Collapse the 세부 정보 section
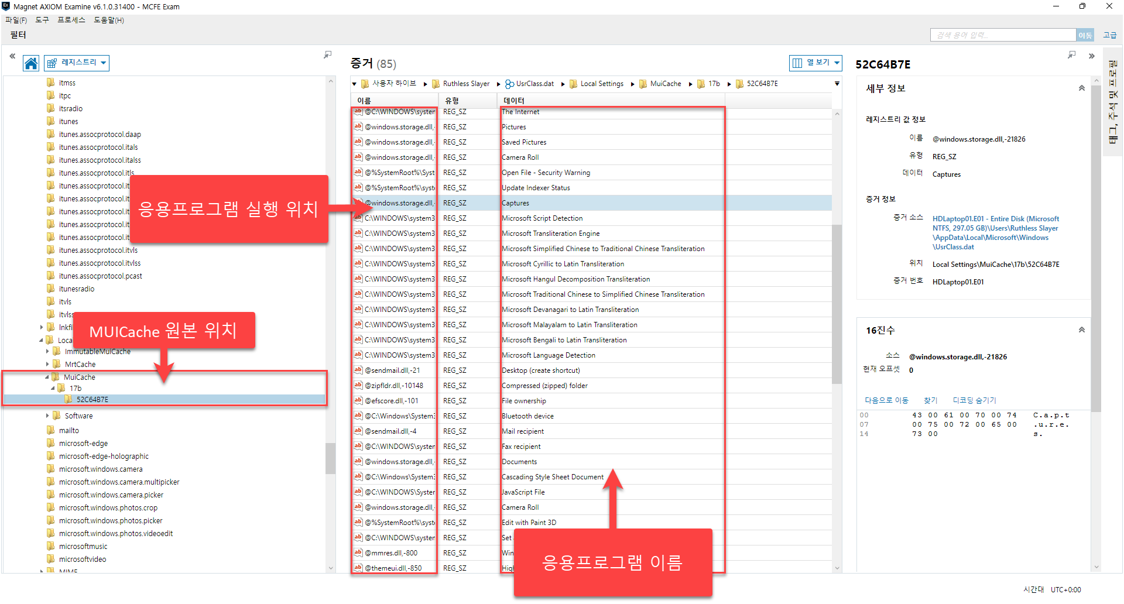The image size is (1124, 604). [1081, 88]
